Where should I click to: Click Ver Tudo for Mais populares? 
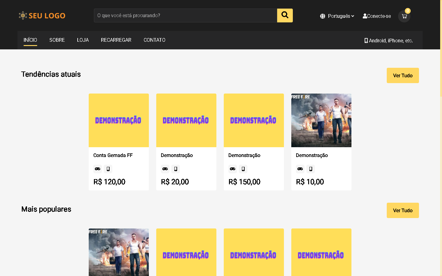(402, 210)
